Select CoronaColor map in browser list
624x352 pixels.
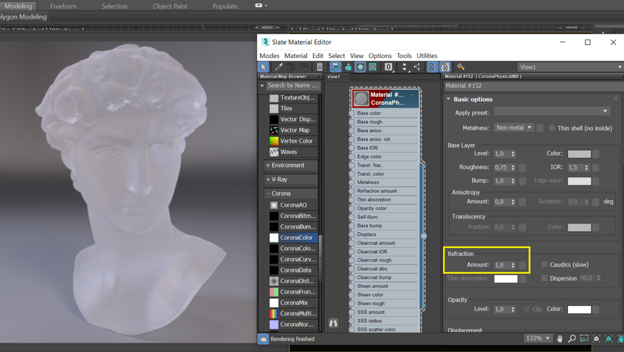coord(296,237)
